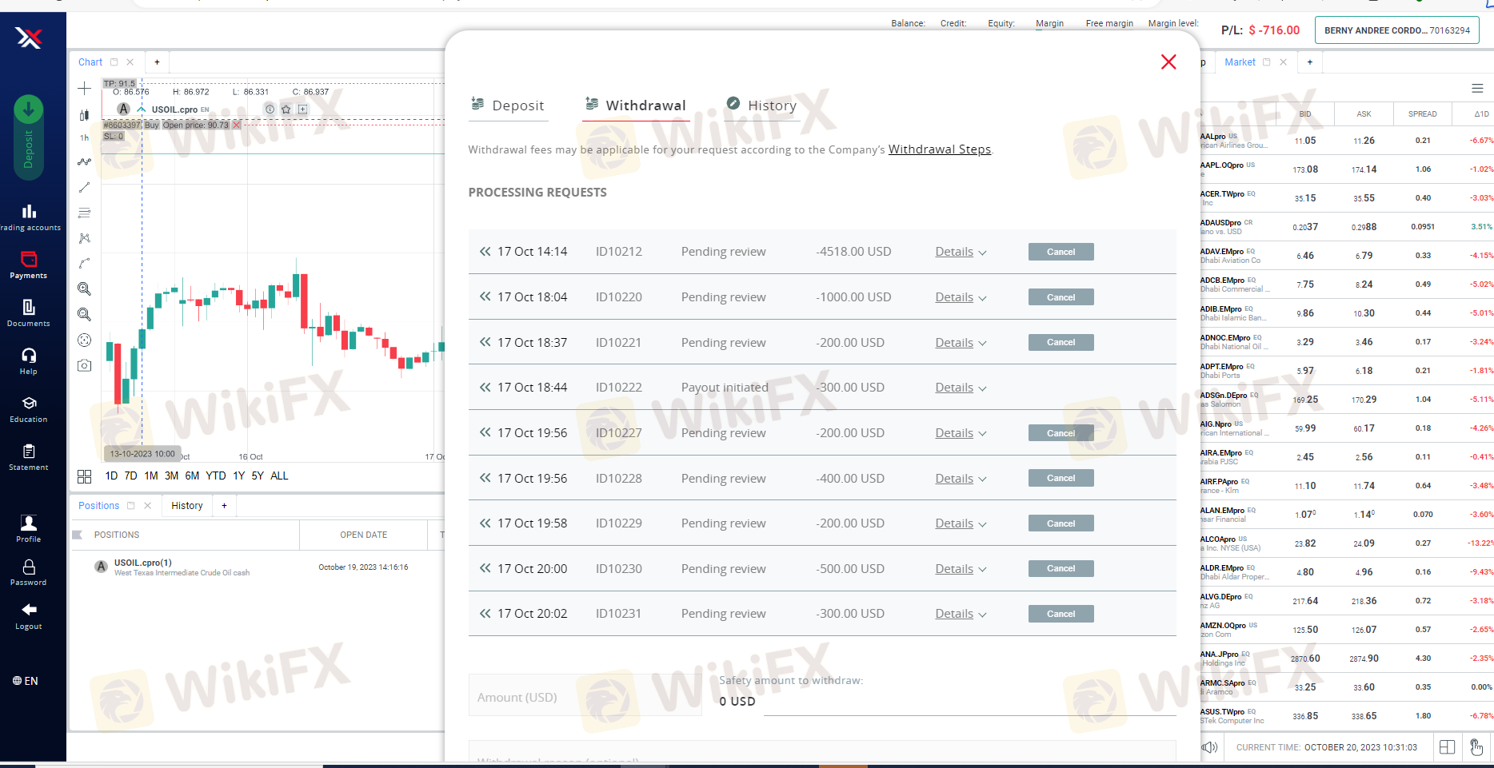Expand Details for request ID10228
The image size is (1494, 768).
pos(961,479)
